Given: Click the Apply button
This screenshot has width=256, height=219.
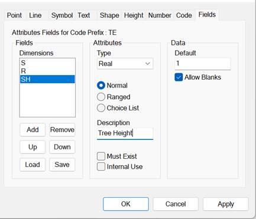Looking at the screenshot, I should coord(226,204).
